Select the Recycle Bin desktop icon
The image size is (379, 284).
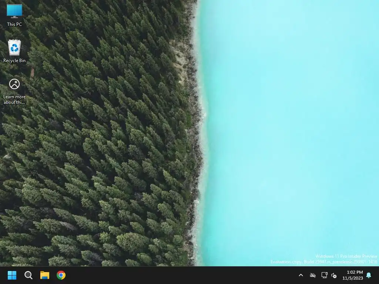tap(14, 51)
